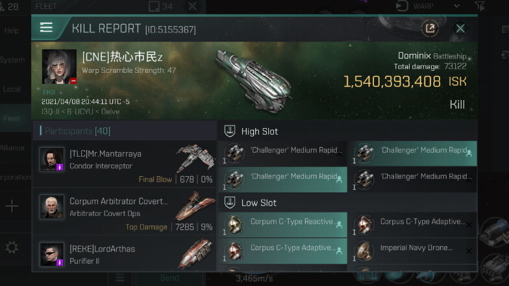Image resolution: width=509 pixels, height=286 pixels.
Task: Click the plus icon in sidebar
Action: pos(12,207)
